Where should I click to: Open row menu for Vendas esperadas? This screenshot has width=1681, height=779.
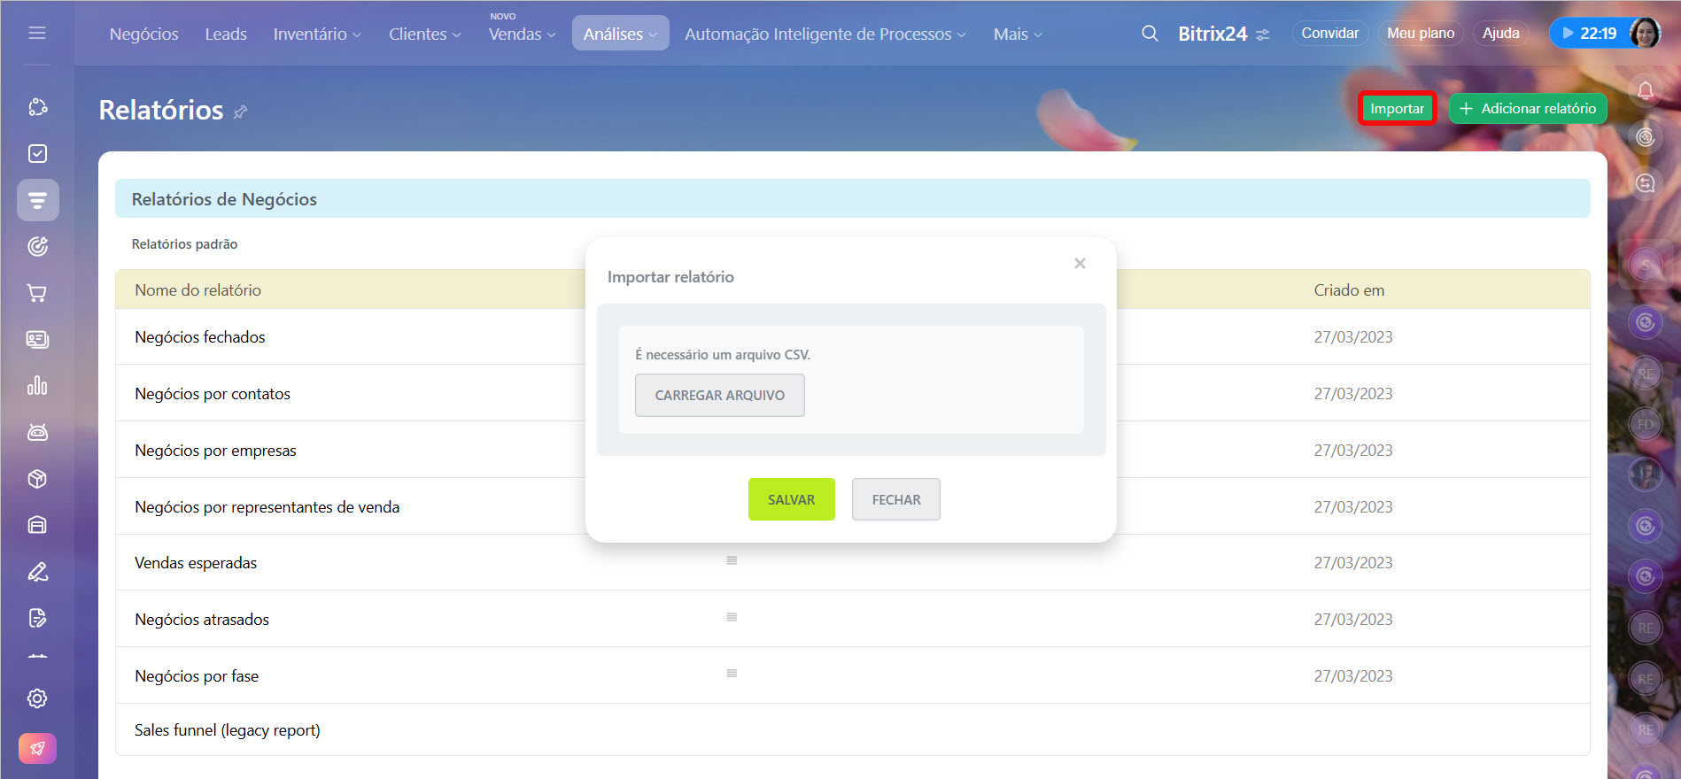point(732,560)
